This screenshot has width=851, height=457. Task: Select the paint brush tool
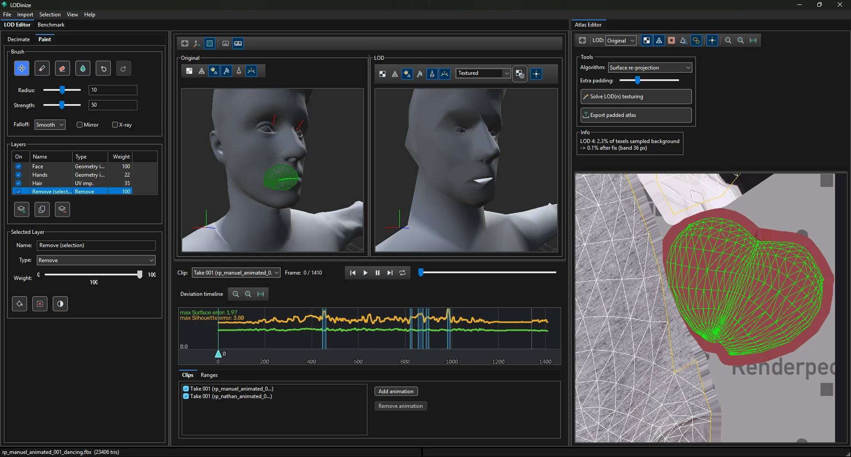pyautogui.click(x=42, y=69)
